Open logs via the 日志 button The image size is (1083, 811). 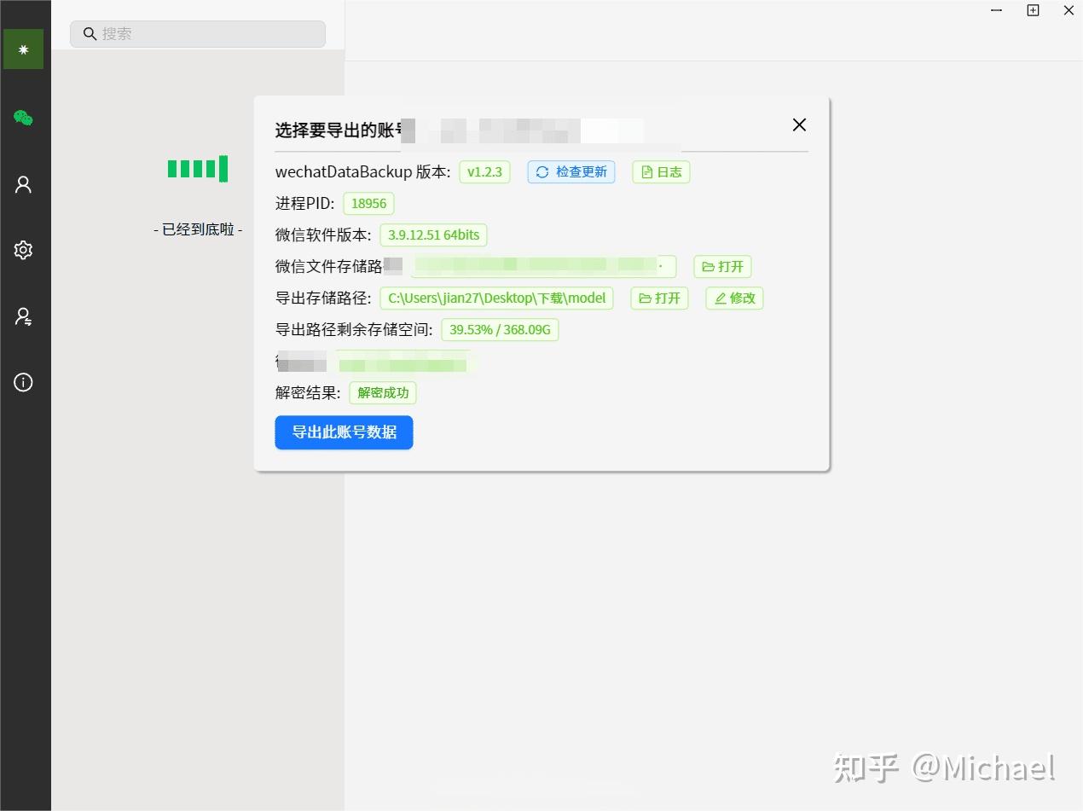click(661, 171)
